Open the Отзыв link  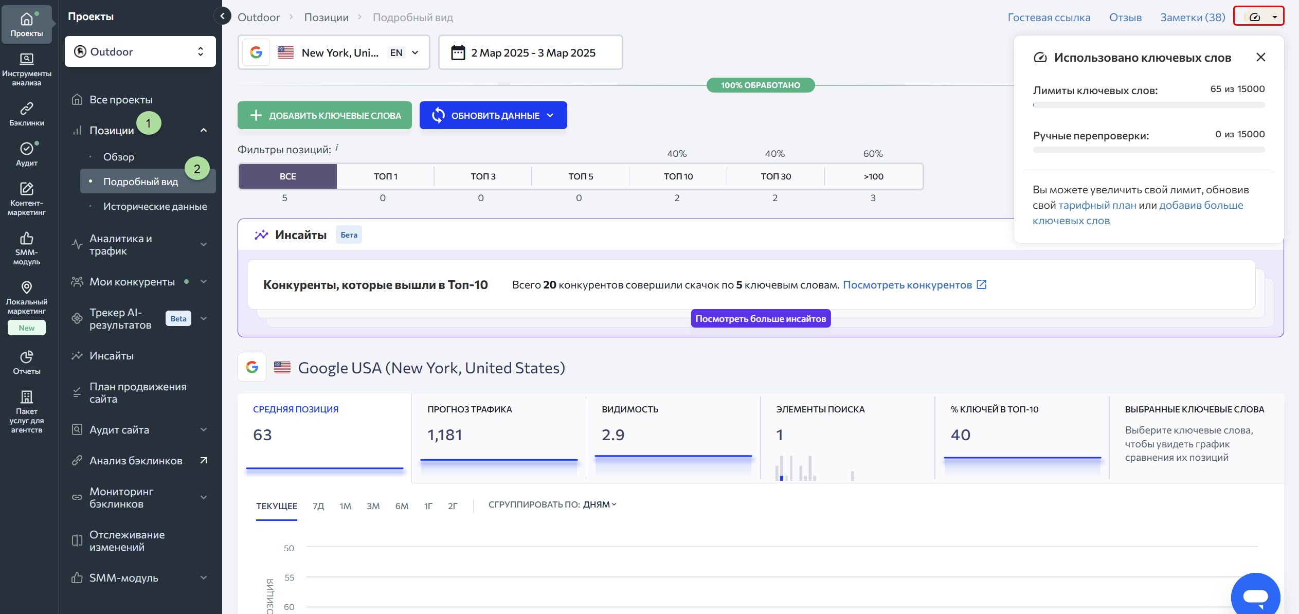1125,17
